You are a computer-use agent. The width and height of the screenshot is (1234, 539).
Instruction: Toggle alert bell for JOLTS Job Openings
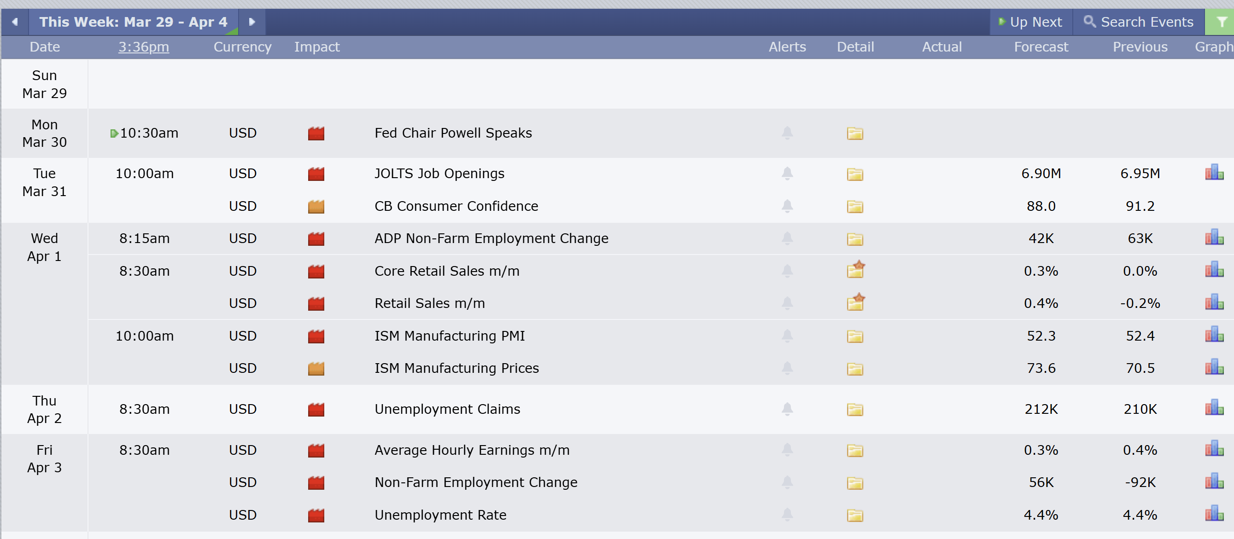click(x=787, y=173)
